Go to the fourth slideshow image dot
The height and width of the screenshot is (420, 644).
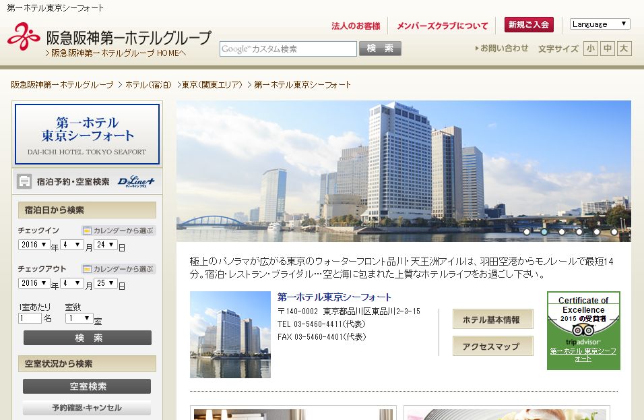click(579, 232)
